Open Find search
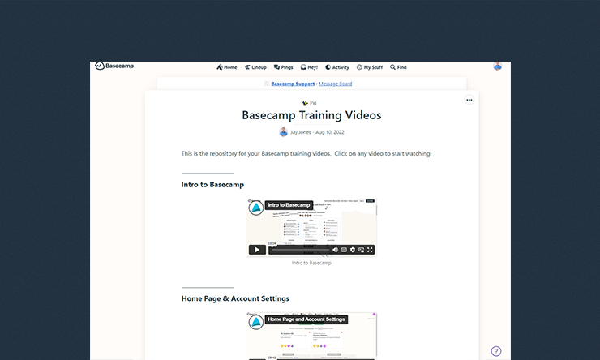This screenshot has width=600, height=360. 398,67
